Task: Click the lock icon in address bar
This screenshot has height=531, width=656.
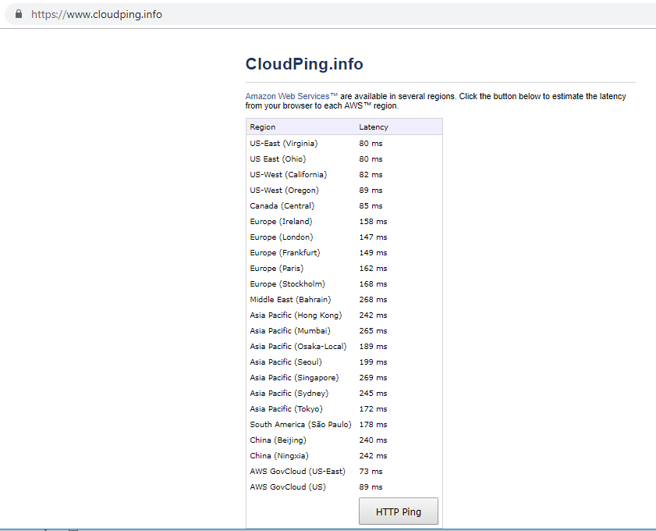Action: tap(19, 14)
